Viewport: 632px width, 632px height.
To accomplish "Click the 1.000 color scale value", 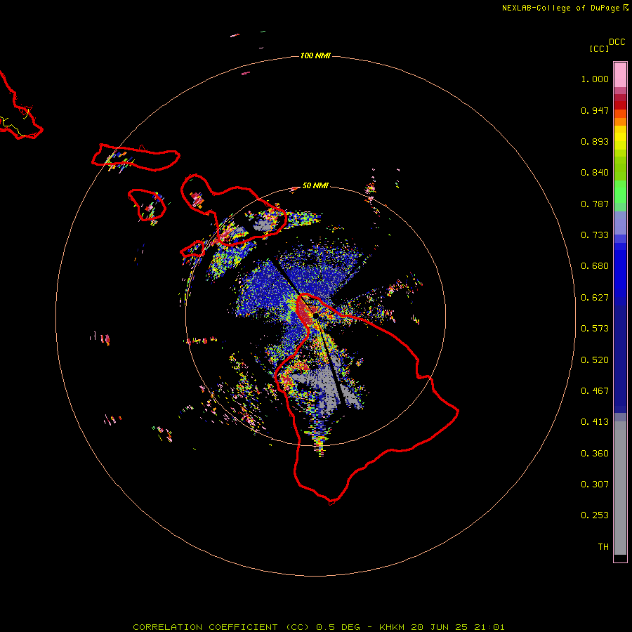I will coord(595,79).
